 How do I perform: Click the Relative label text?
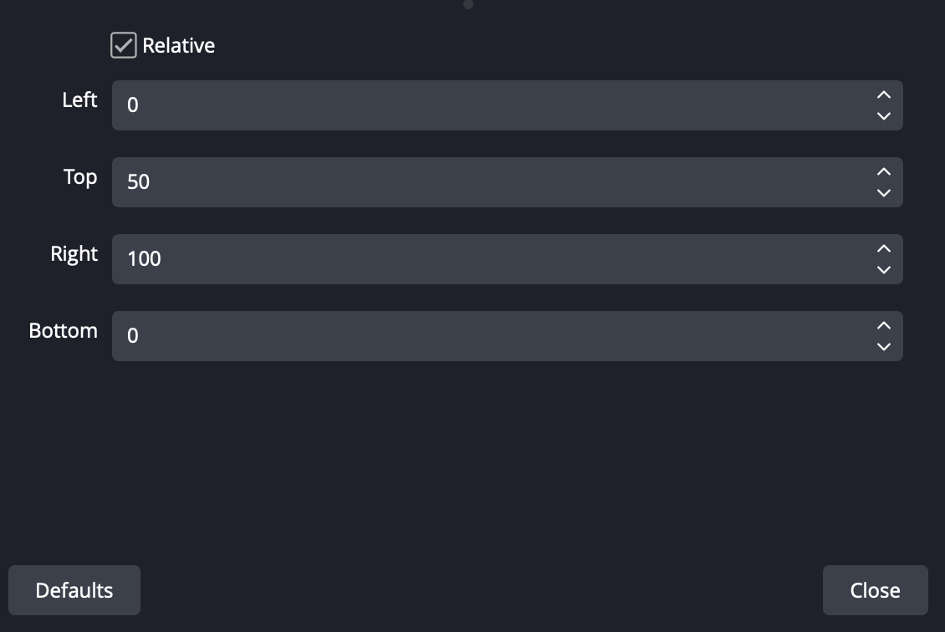[x=180, y=45]
